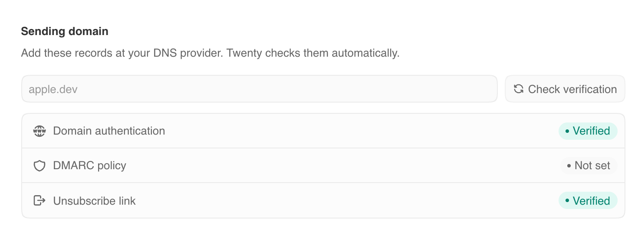Expand the DMARC policy label
The width and height of the screenshot is (638, 238).
click(x=89, y=166)
